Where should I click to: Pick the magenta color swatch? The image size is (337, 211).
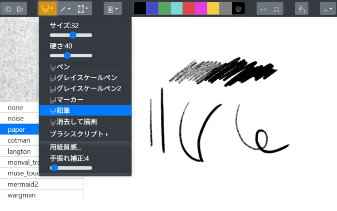(x=201, y=8)
